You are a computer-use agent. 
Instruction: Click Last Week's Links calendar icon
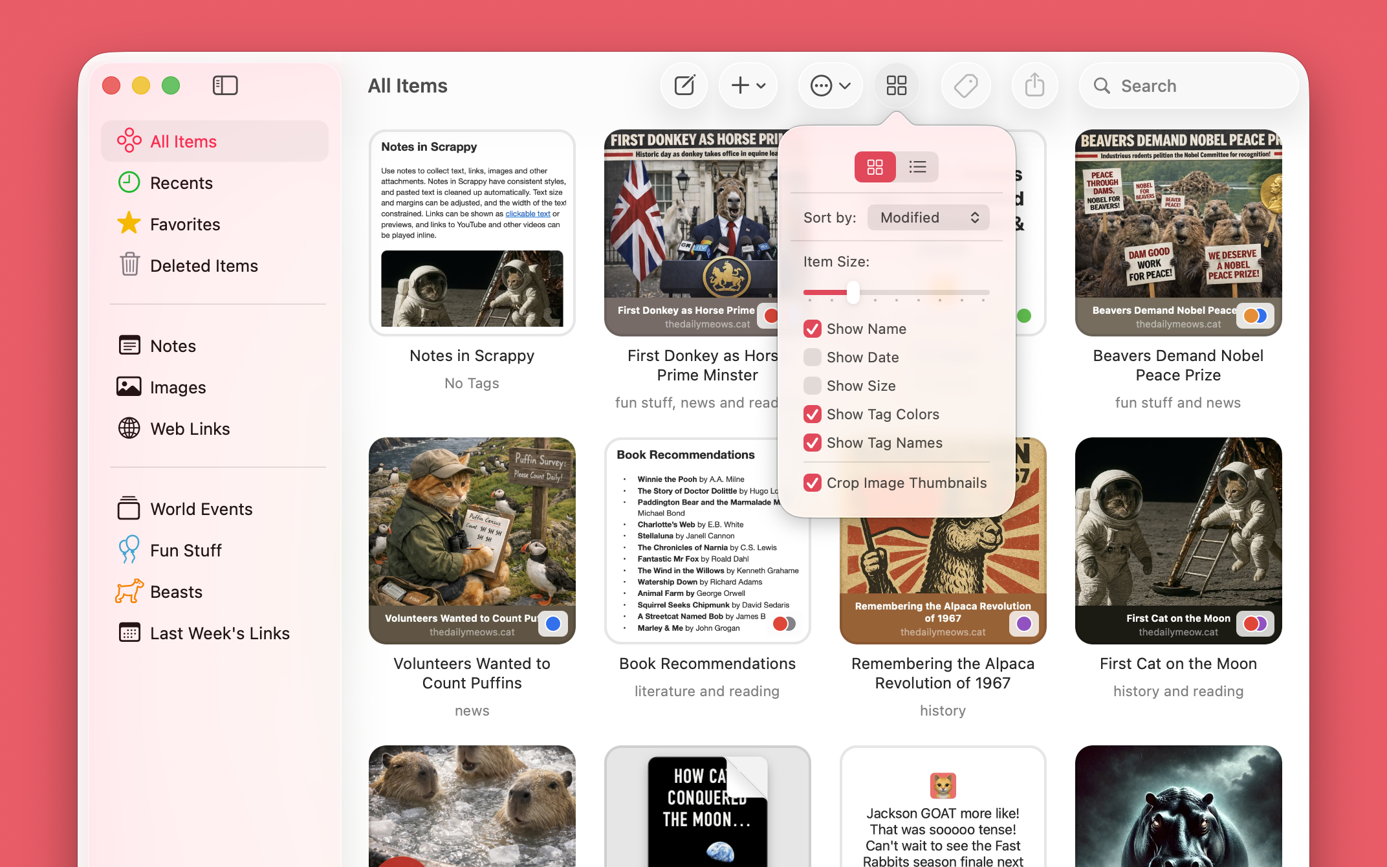(x=129, y=633)
